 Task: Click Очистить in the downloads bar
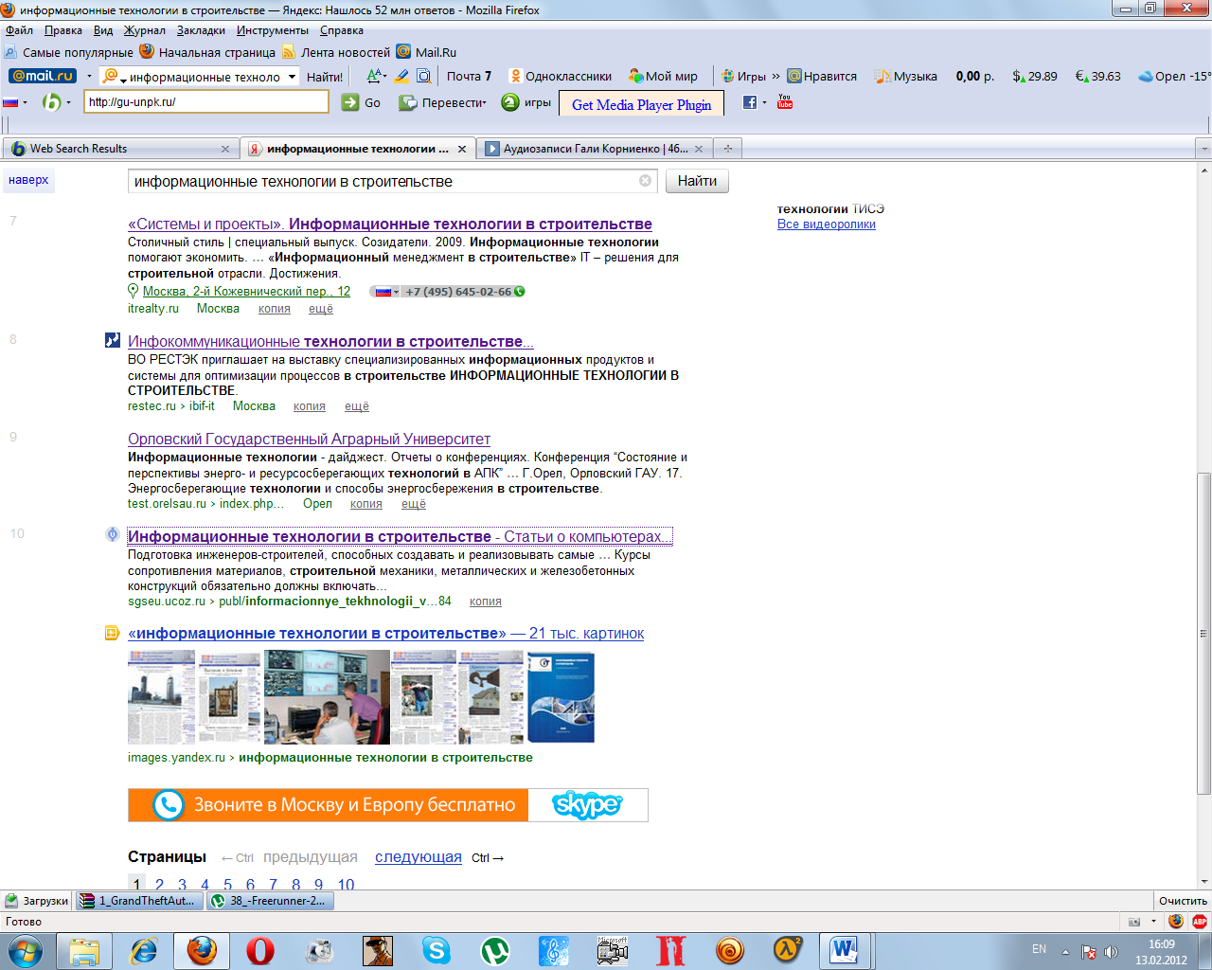point(1183,901)
